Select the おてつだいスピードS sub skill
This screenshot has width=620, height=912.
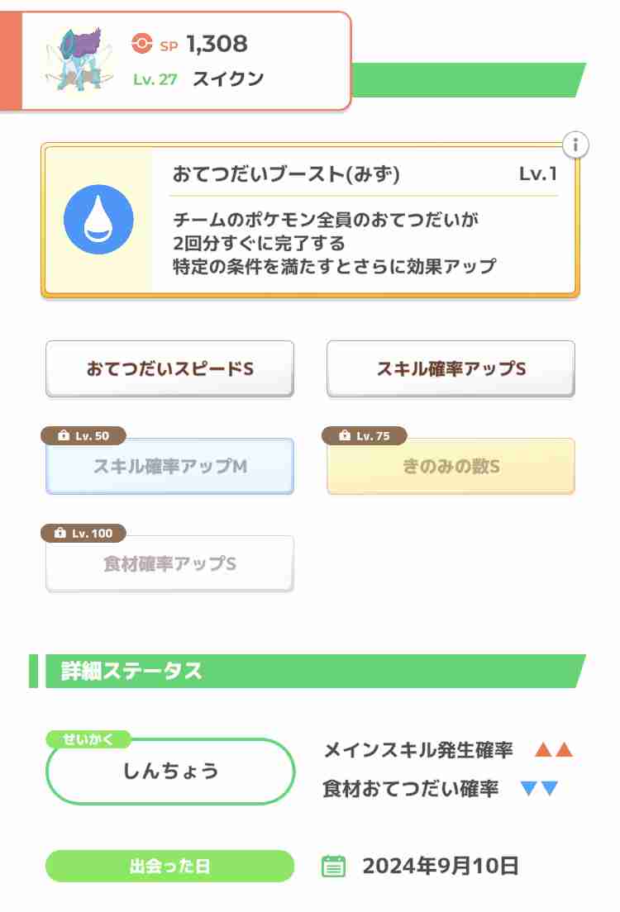coord(170,368)
